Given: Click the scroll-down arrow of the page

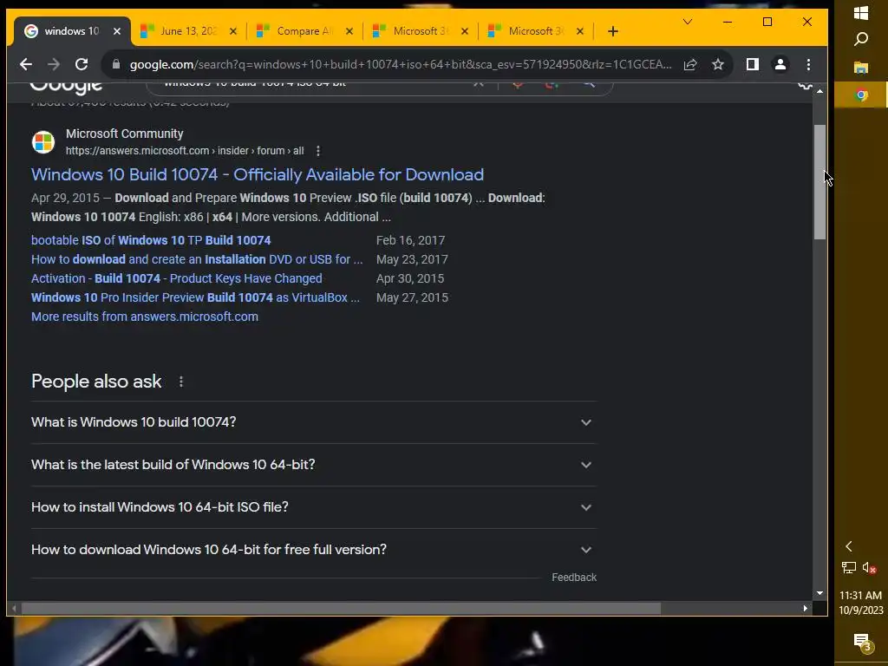Looking at the screenshot, I should click(819, 593).
